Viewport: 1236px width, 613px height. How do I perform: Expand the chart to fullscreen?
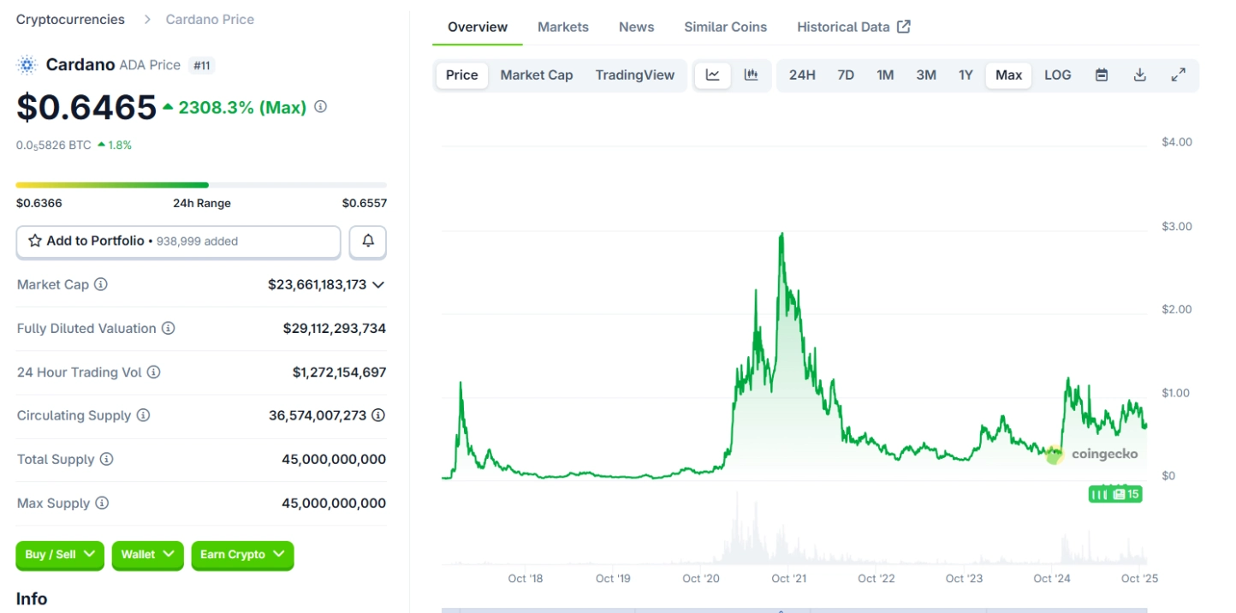[1178, 75]
